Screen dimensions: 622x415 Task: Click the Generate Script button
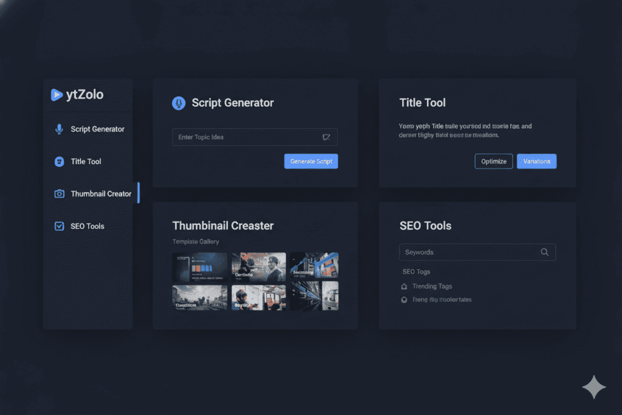pos(311,161)
